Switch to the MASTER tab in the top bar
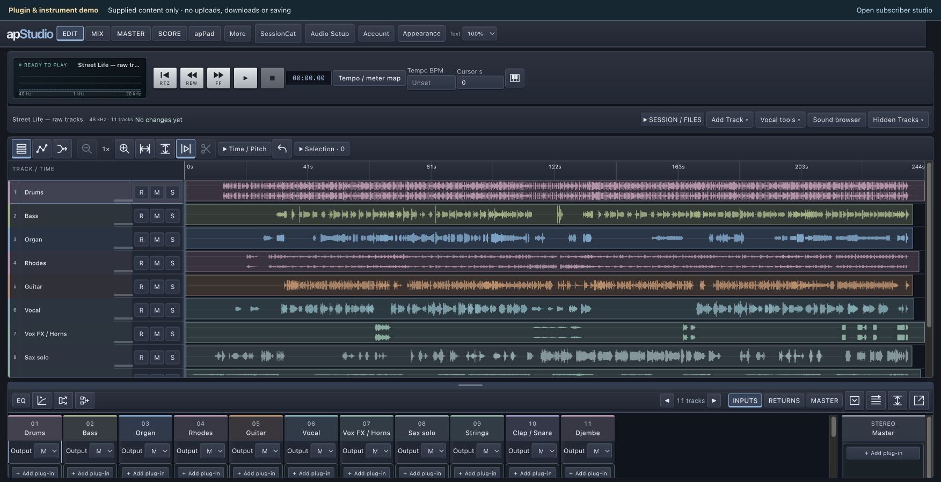This screenshot has height=482, width=941. (x=131, y=33)
